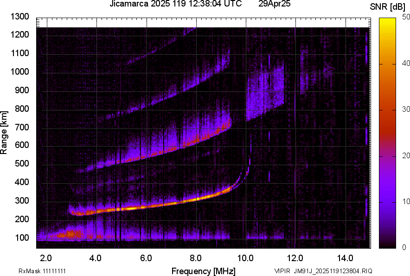Screen dimensions: 410x276
Task: Click the frequency tick label 12.0
Action: click(295, 258)
